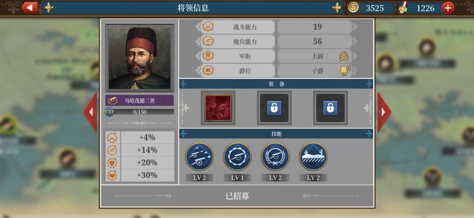Click the 已招募 recruited button

pos(237,196)
